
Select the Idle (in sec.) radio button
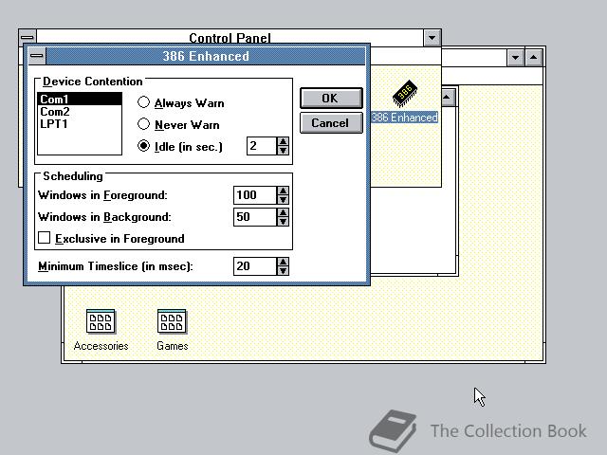[143, 146]
